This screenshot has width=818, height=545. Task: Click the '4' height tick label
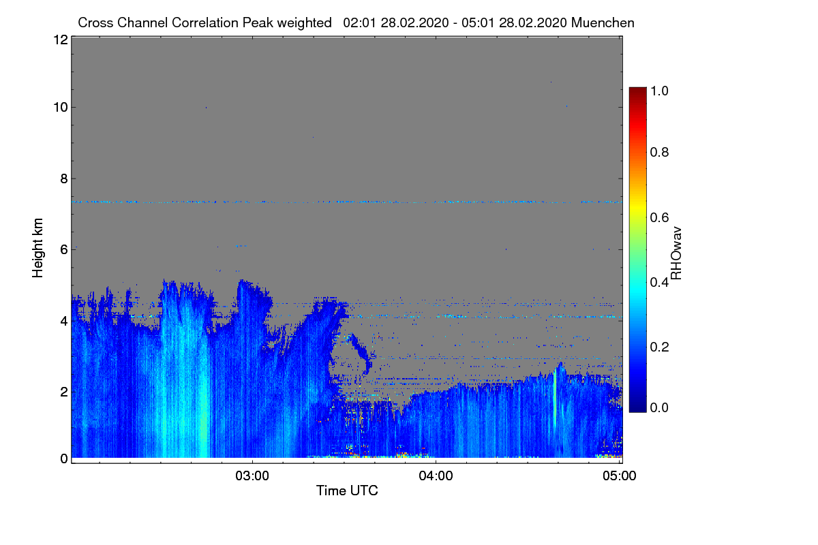point(63,320)
